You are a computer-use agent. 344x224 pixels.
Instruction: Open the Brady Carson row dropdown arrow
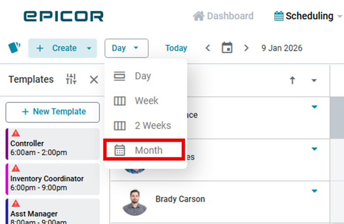(x=314, y=191)
